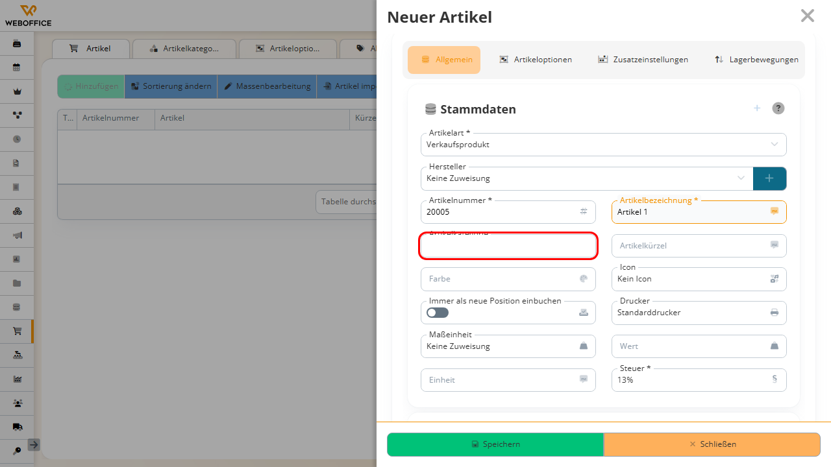Click the comment icon in Artikelbezeichnung field
831x467 pixels.
(x=775, y=211)
